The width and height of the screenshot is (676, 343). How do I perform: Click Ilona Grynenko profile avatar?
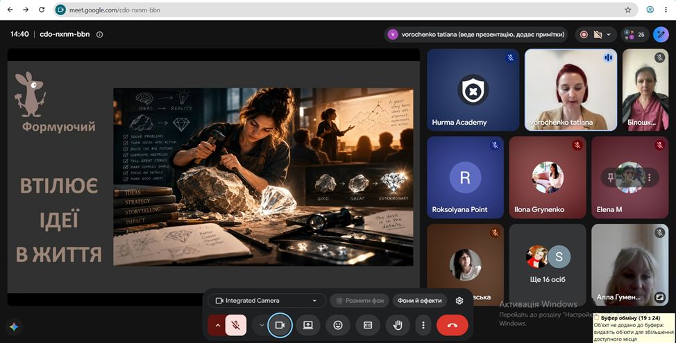pos(548,177)
